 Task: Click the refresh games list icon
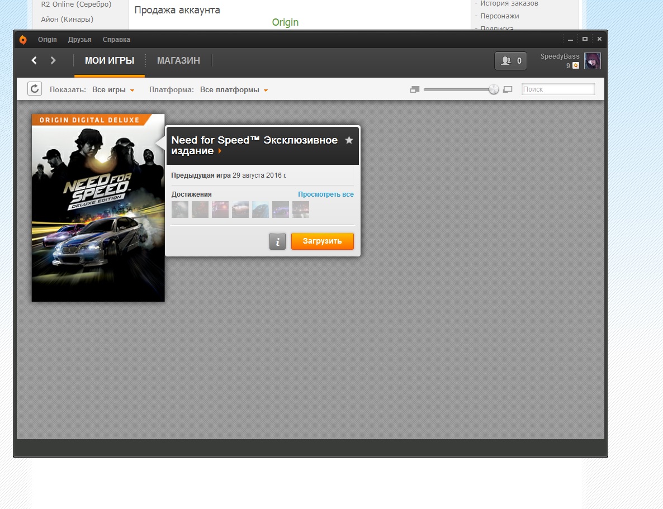point(35,89)
